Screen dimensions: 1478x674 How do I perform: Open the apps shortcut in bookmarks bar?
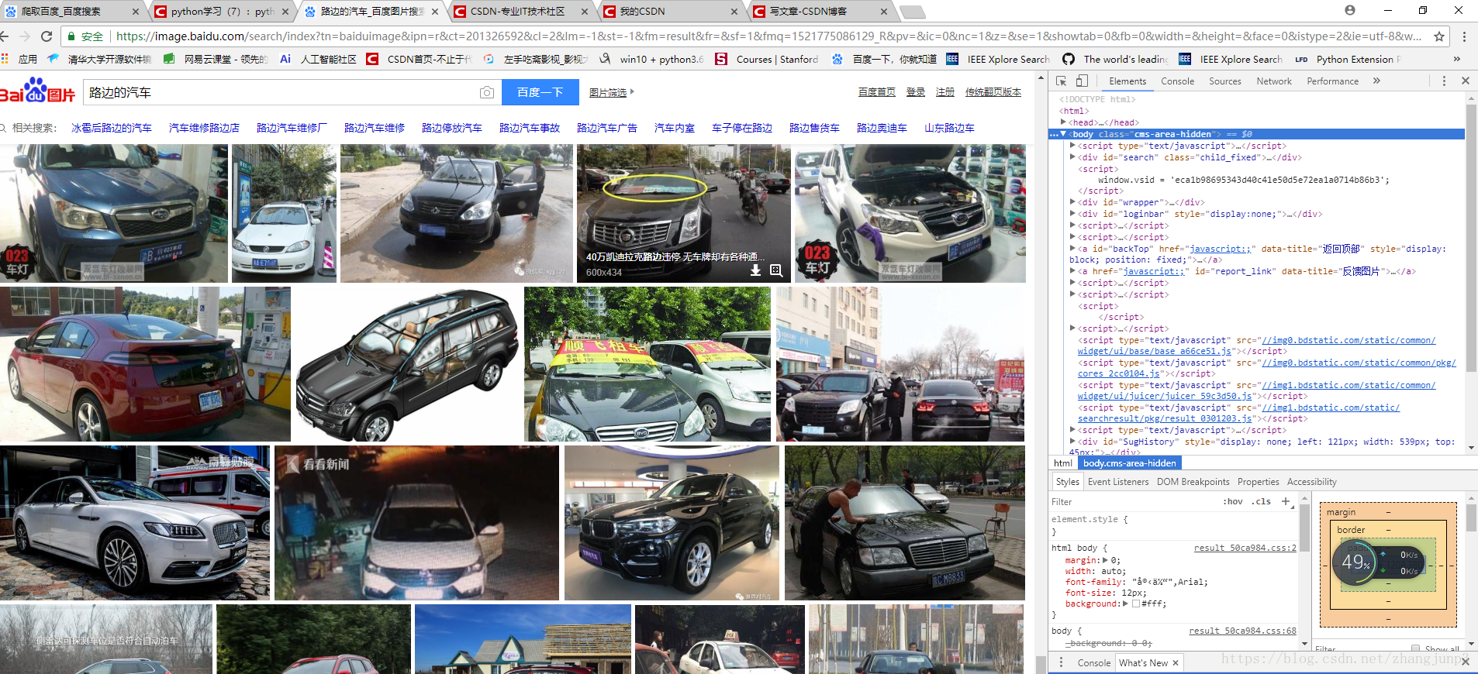point(19,59)
